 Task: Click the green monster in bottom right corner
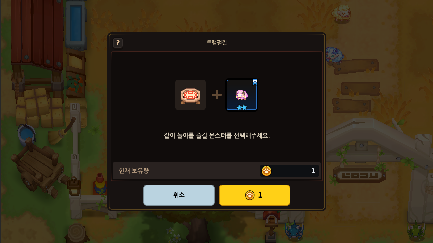tap(415, 231)
